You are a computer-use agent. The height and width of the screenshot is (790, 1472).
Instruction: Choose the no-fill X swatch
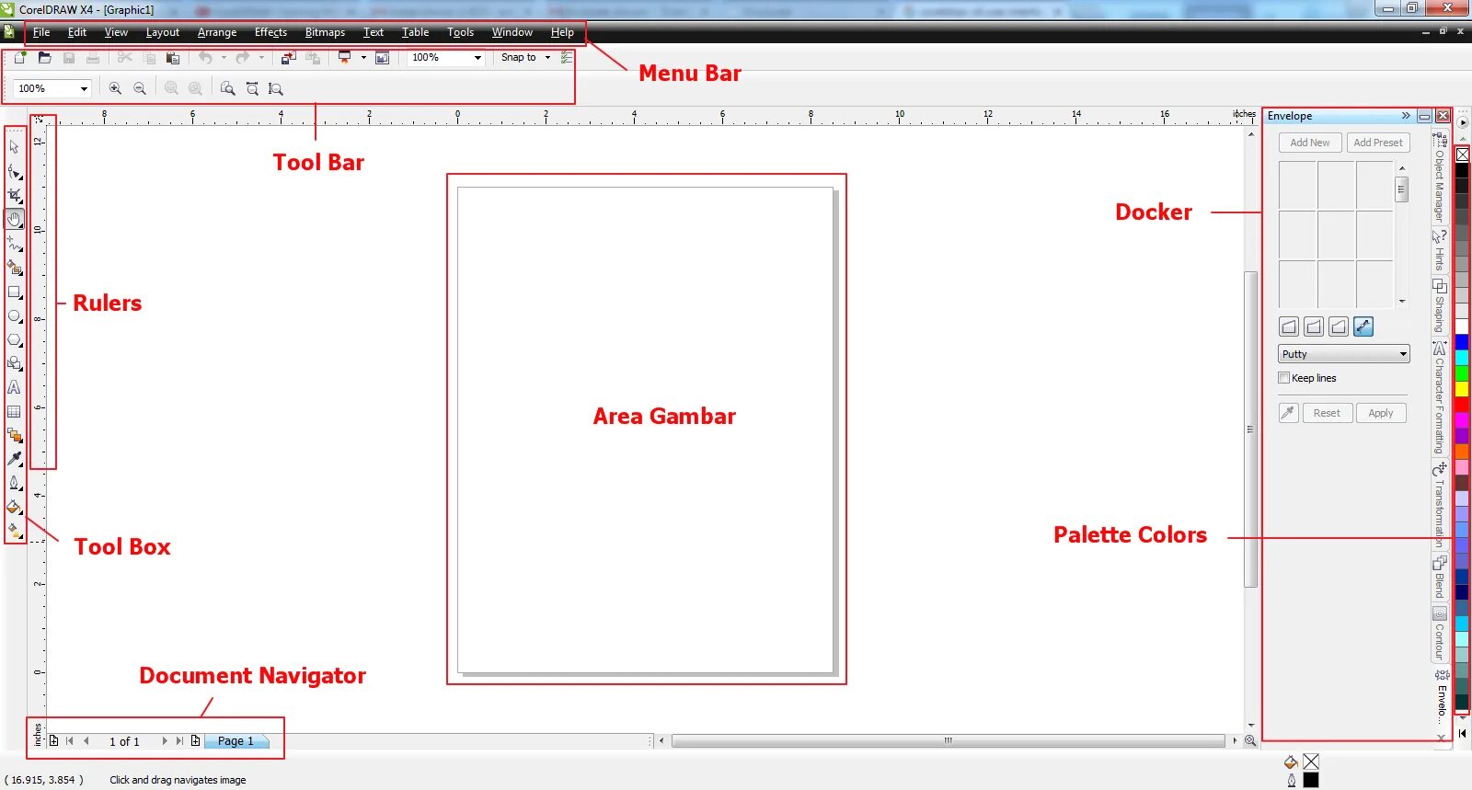click(x=1462, y=155)
